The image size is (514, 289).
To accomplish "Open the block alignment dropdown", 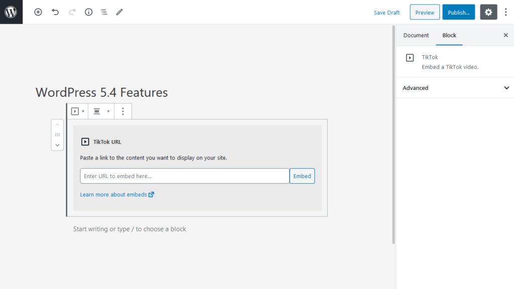I will point(101,111).
